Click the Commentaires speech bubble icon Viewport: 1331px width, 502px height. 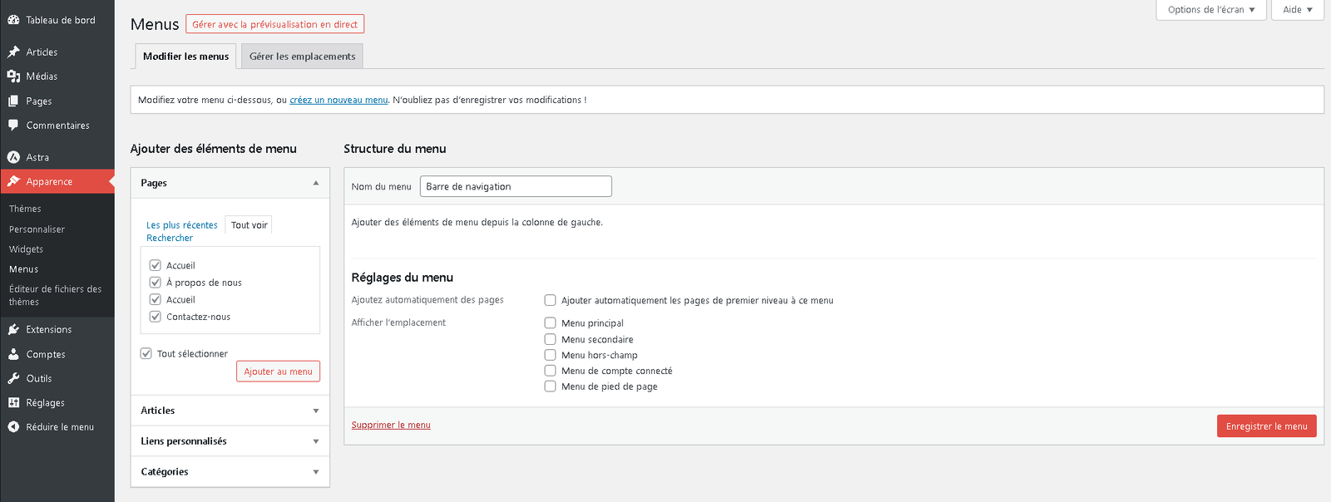point(12,125)
